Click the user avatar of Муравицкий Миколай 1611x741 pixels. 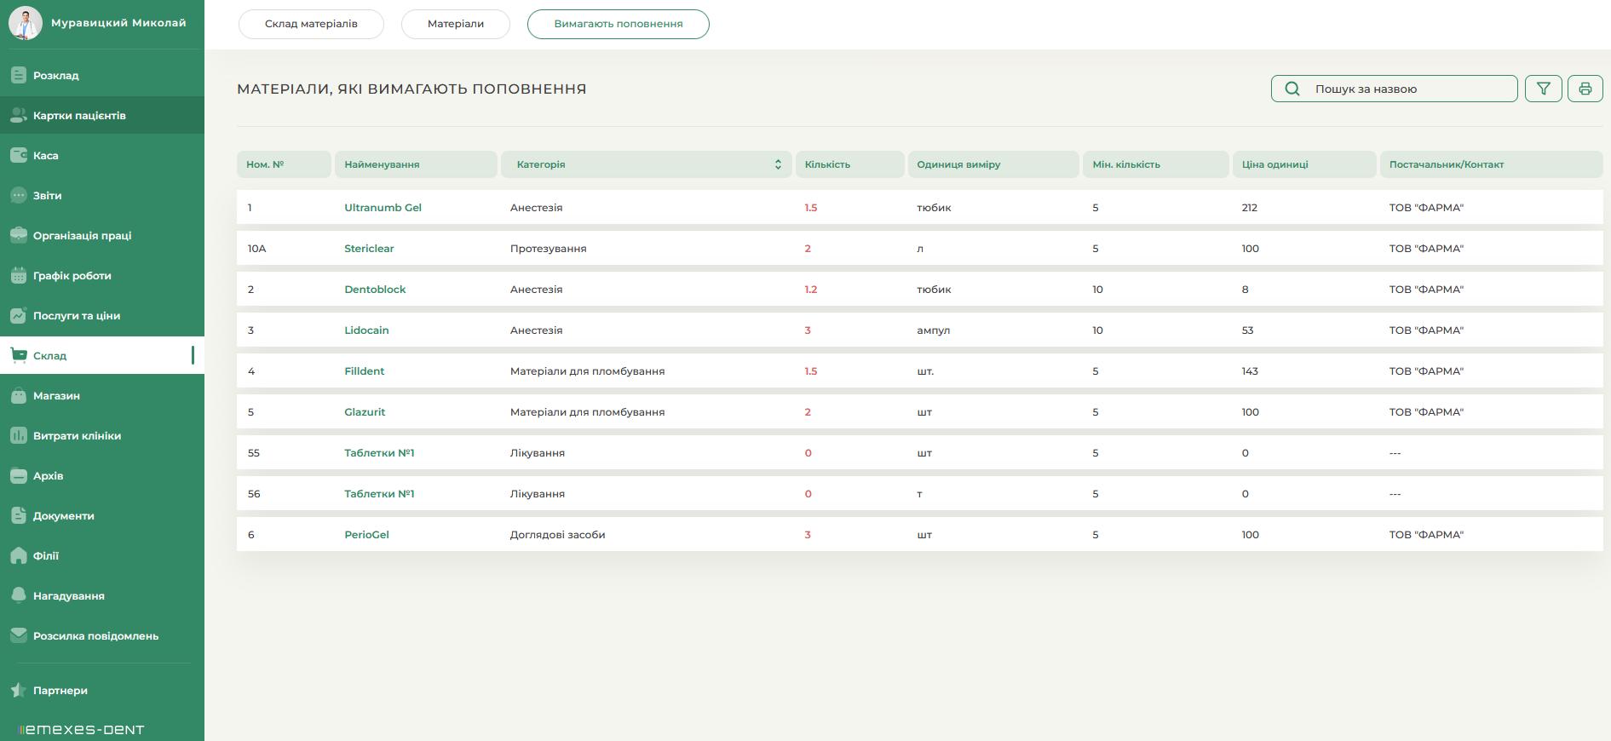(x=26, y=23)
